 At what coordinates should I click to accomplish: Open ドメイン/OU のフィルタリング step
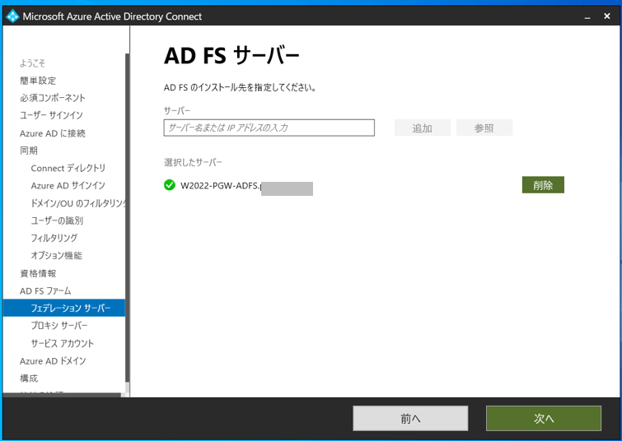(x=77, y=203)
